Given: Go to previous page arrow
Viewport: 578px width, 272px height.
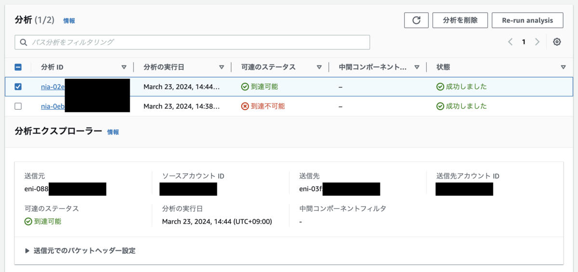Looking at the screenshot, I should 511,42.
